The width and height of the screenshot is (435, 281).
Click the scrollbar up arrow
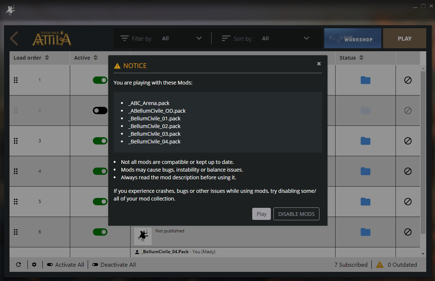click(x=423, y=68)
